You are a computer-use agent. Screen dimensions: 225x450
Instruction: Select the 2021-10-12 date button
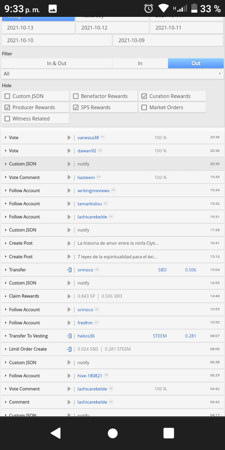point(112,28)
